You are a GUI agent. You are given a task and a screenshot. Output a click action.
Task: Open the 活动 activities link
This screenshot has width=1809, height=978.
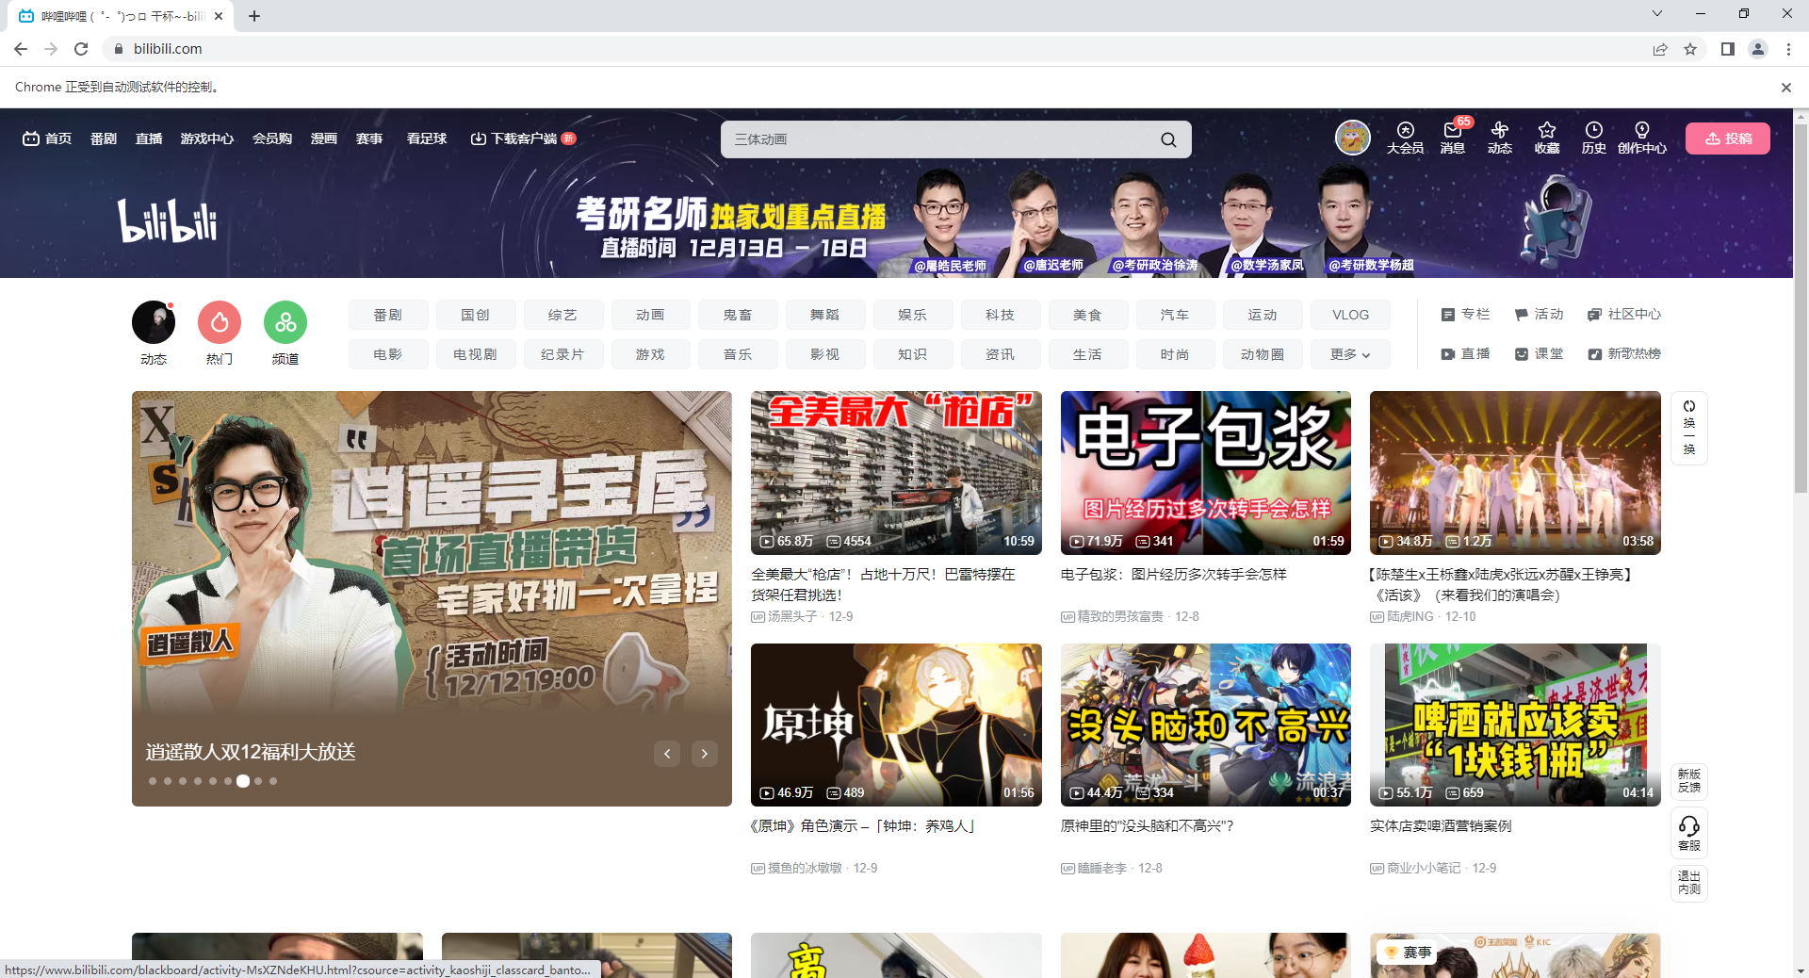click(1539, 314)
